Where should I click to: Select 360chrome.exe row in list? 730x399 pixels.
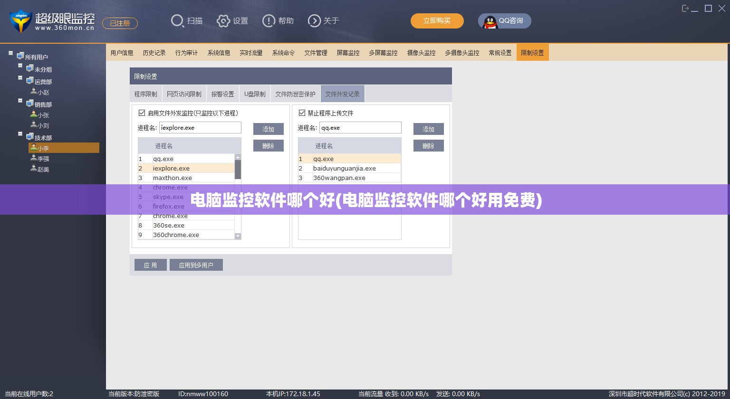pos(186,235)
